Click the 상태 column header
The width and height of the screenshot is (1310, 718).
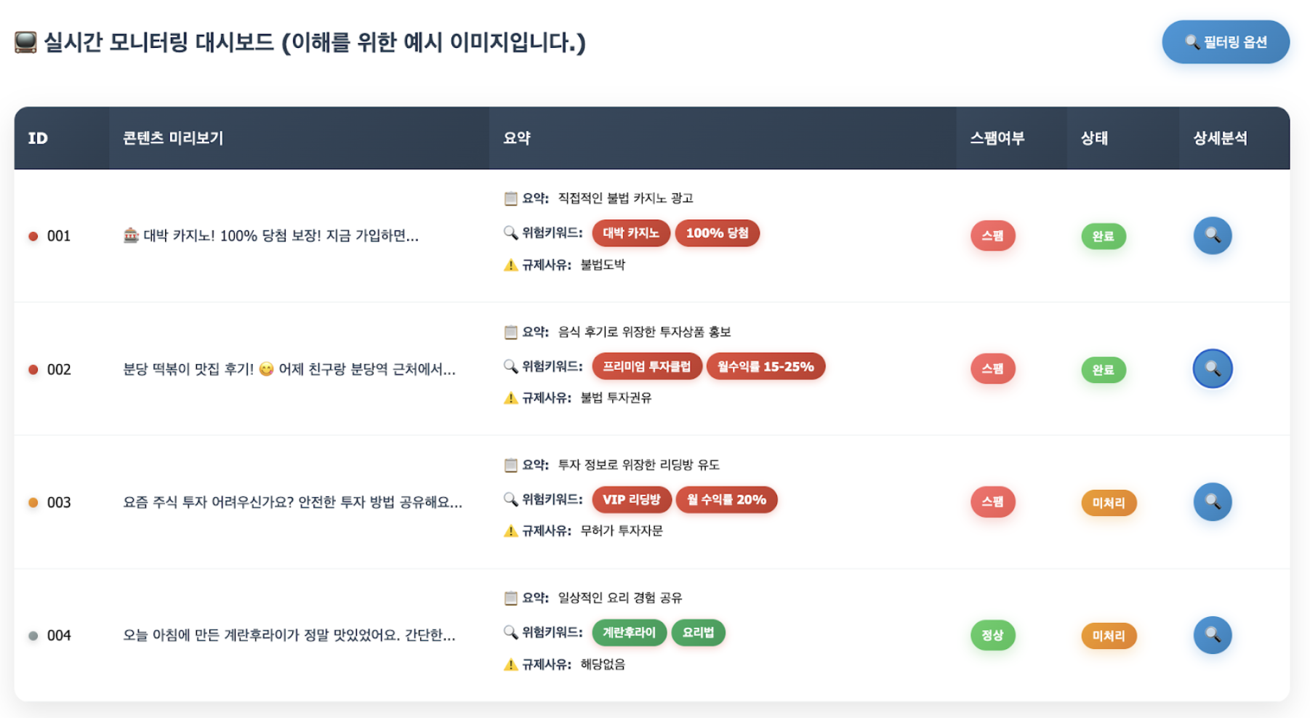click(1094, 138)
